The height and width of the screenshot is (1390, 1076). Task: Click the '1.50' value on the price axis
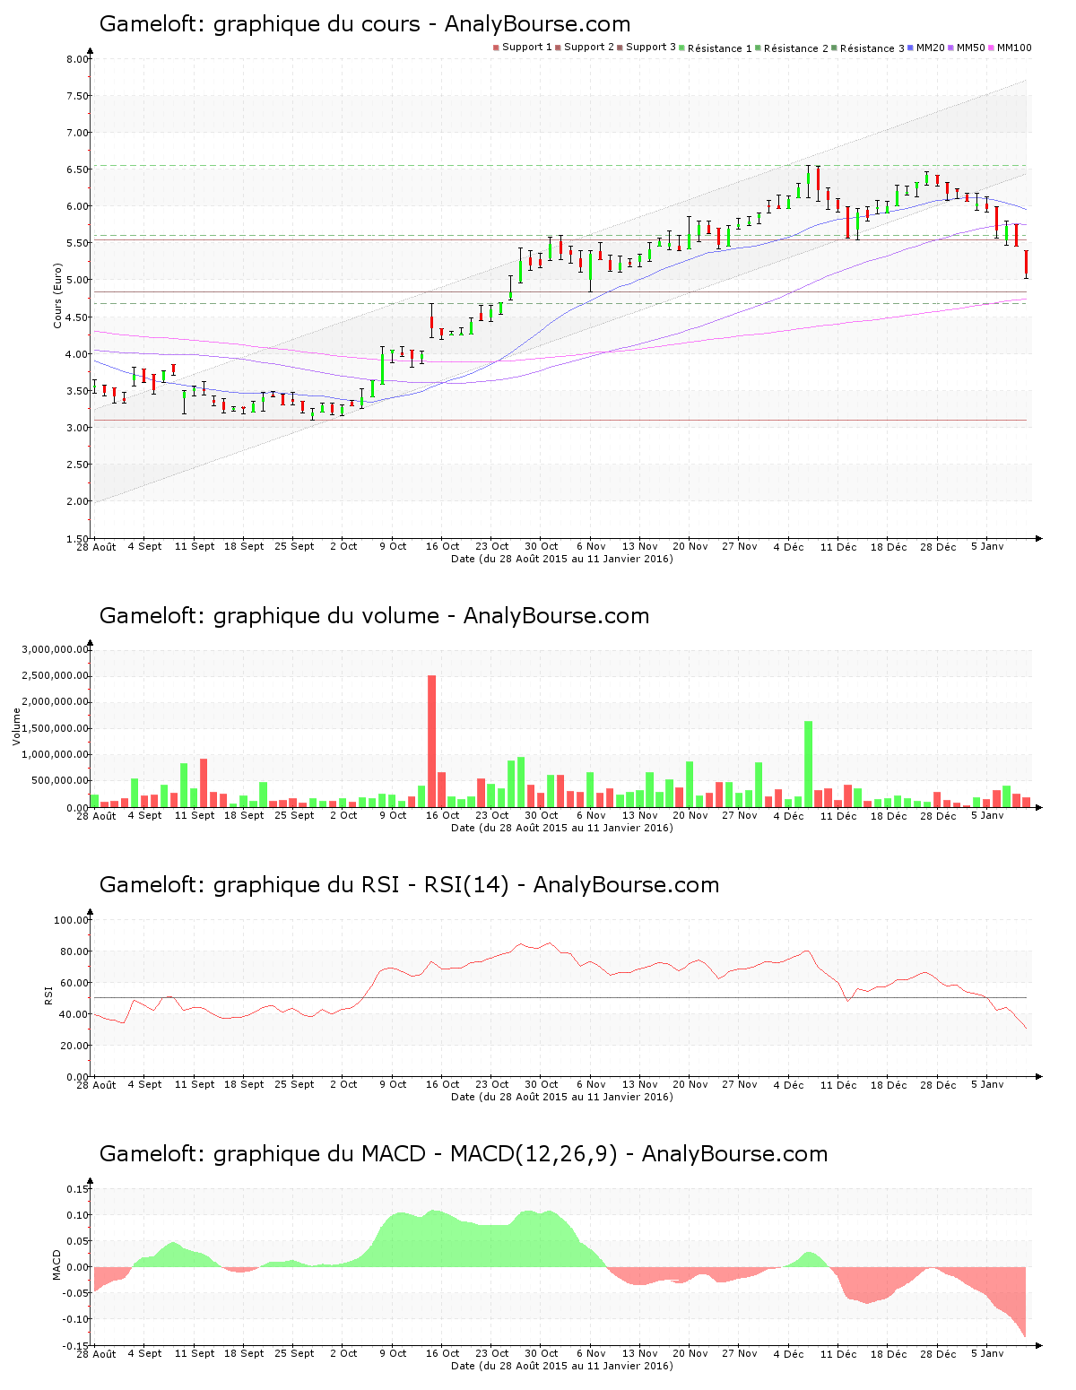click(x=78, y=538)
